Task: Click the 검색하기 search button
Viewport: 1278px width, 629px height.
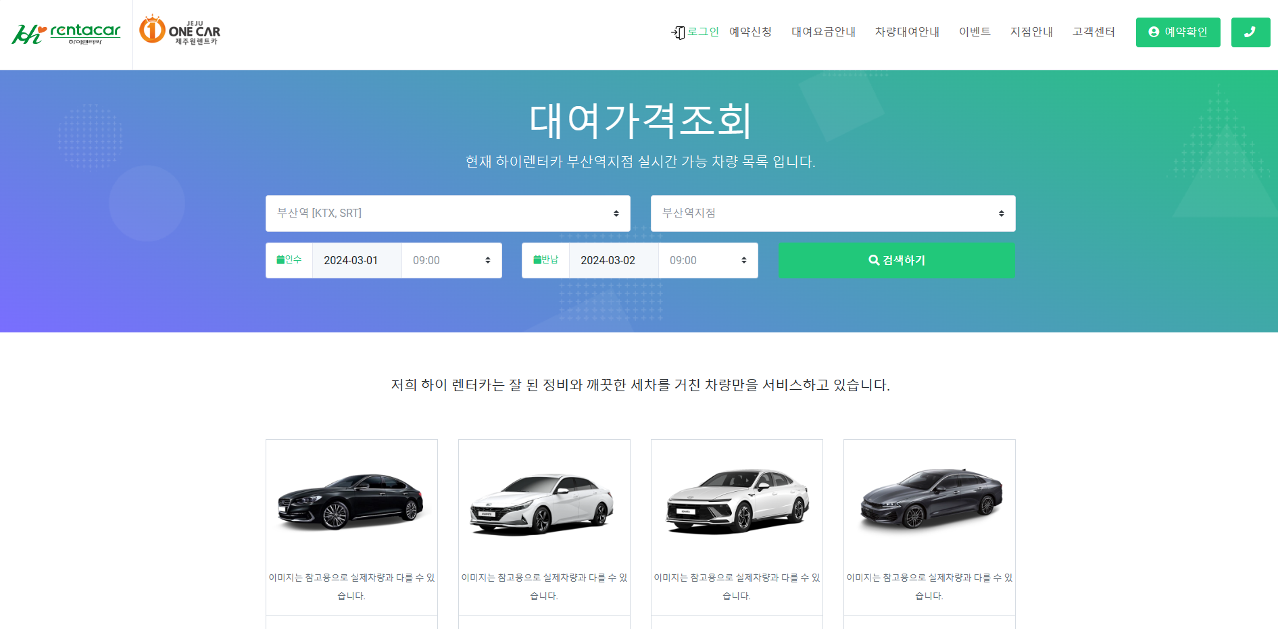Action: [x=896, y=260]
